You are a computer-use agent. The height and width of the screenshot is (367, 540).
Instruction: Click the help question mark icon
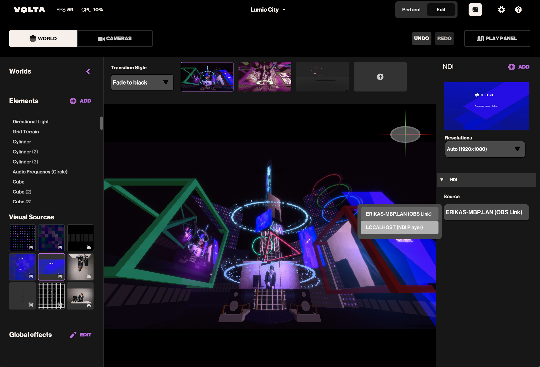pyautogui.click(x=518, y=10)
